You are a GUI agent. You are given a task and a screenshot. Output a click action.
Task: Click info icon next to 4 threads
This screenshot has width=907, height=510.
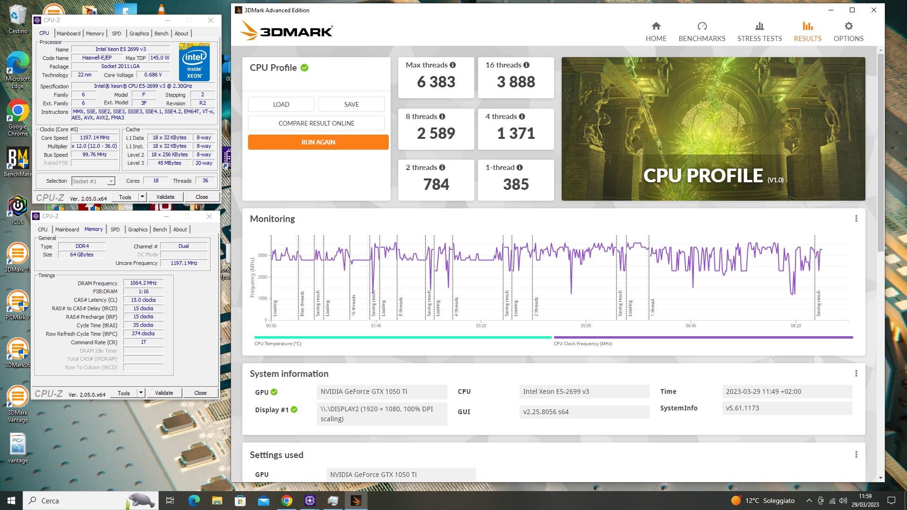[522, 117]
